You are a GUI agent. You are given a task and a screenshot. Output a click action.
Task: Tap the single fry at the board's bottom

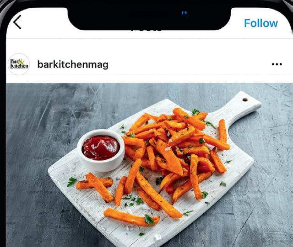coord(131,217)
